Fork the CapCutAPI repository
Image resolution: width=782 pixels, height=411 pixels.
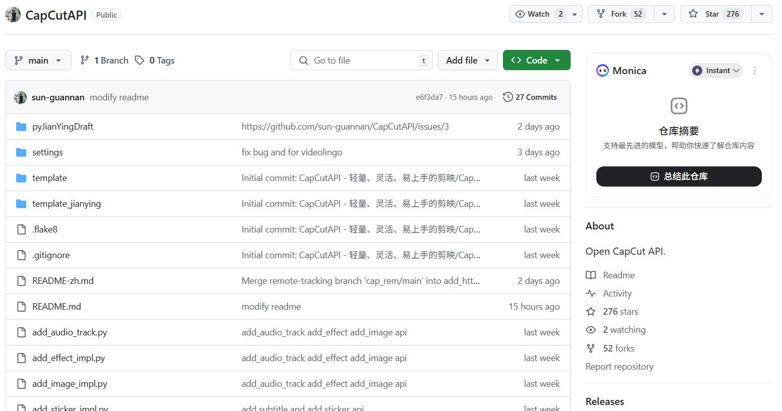621,14
